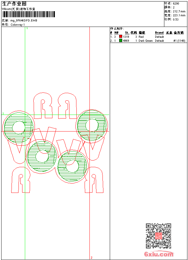Click the scale value 0.53
The image size is (188, 260).
[176, 20]
